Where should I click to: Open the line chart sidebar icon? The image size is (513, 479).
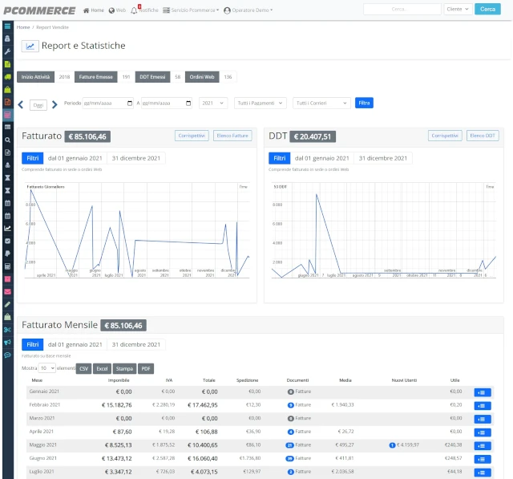(7, 229)
